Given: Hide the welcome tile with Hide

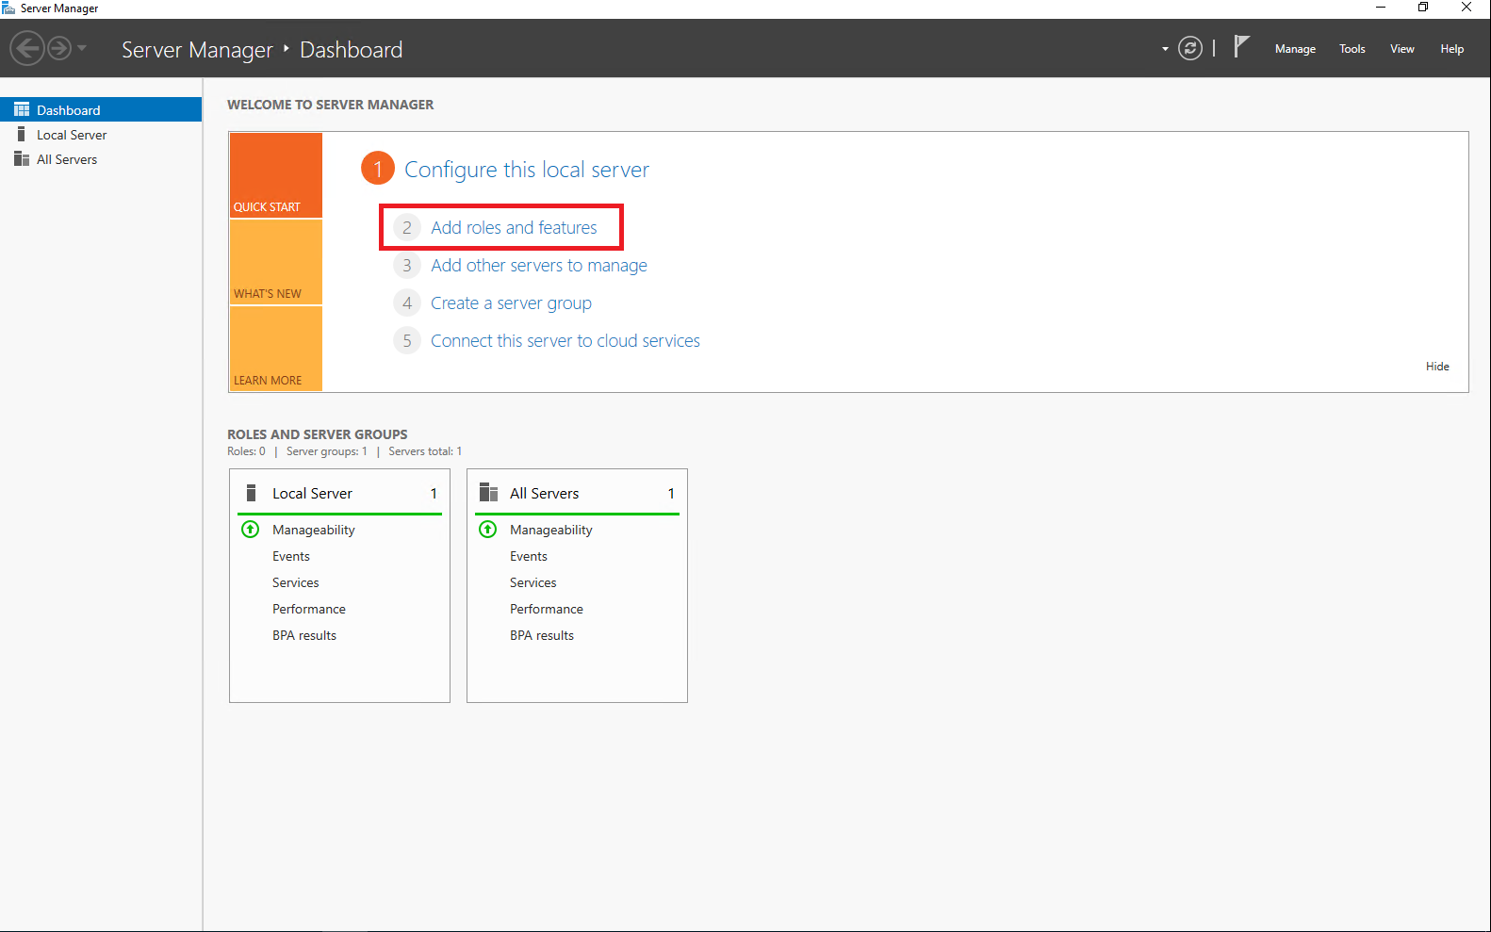Looking at the screenshot, I should pyautogui.click(x=1437, y=367).
